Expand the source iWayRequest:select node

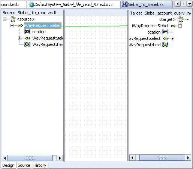(19, 38)
